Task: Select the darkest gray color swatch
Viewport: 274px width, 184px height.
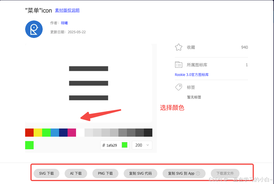Action: (x=148, y=133)
